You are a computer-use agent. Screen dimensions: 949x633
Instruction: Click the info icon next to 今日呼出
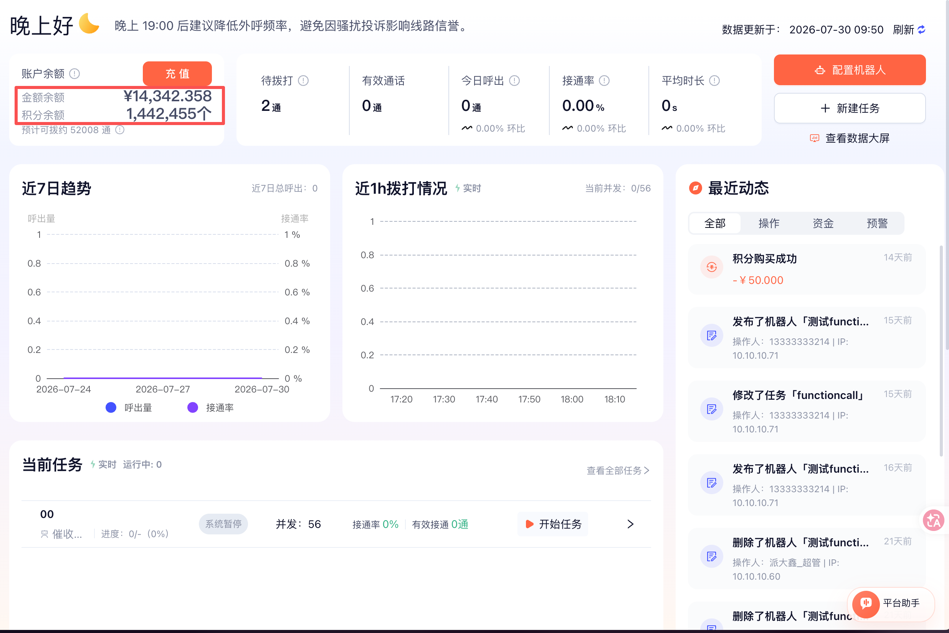point(514,81)
